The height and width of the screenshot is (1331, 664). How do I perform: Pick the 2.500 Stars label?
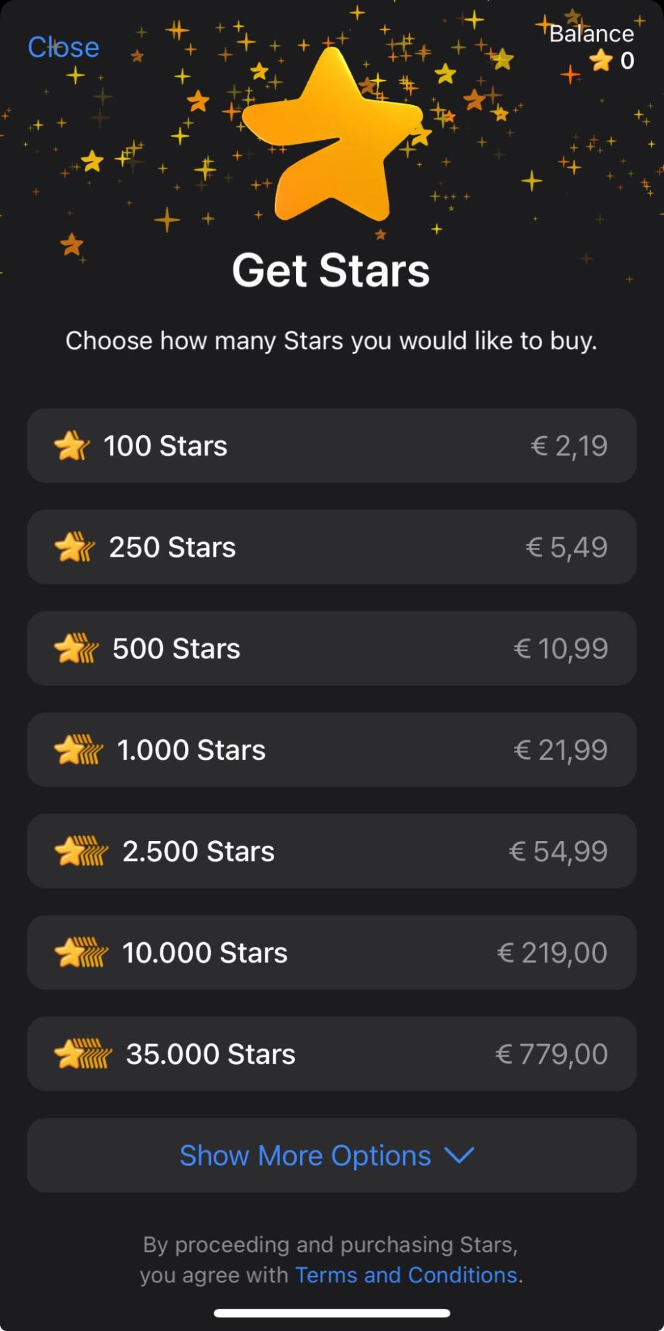[x=198, y=852]
